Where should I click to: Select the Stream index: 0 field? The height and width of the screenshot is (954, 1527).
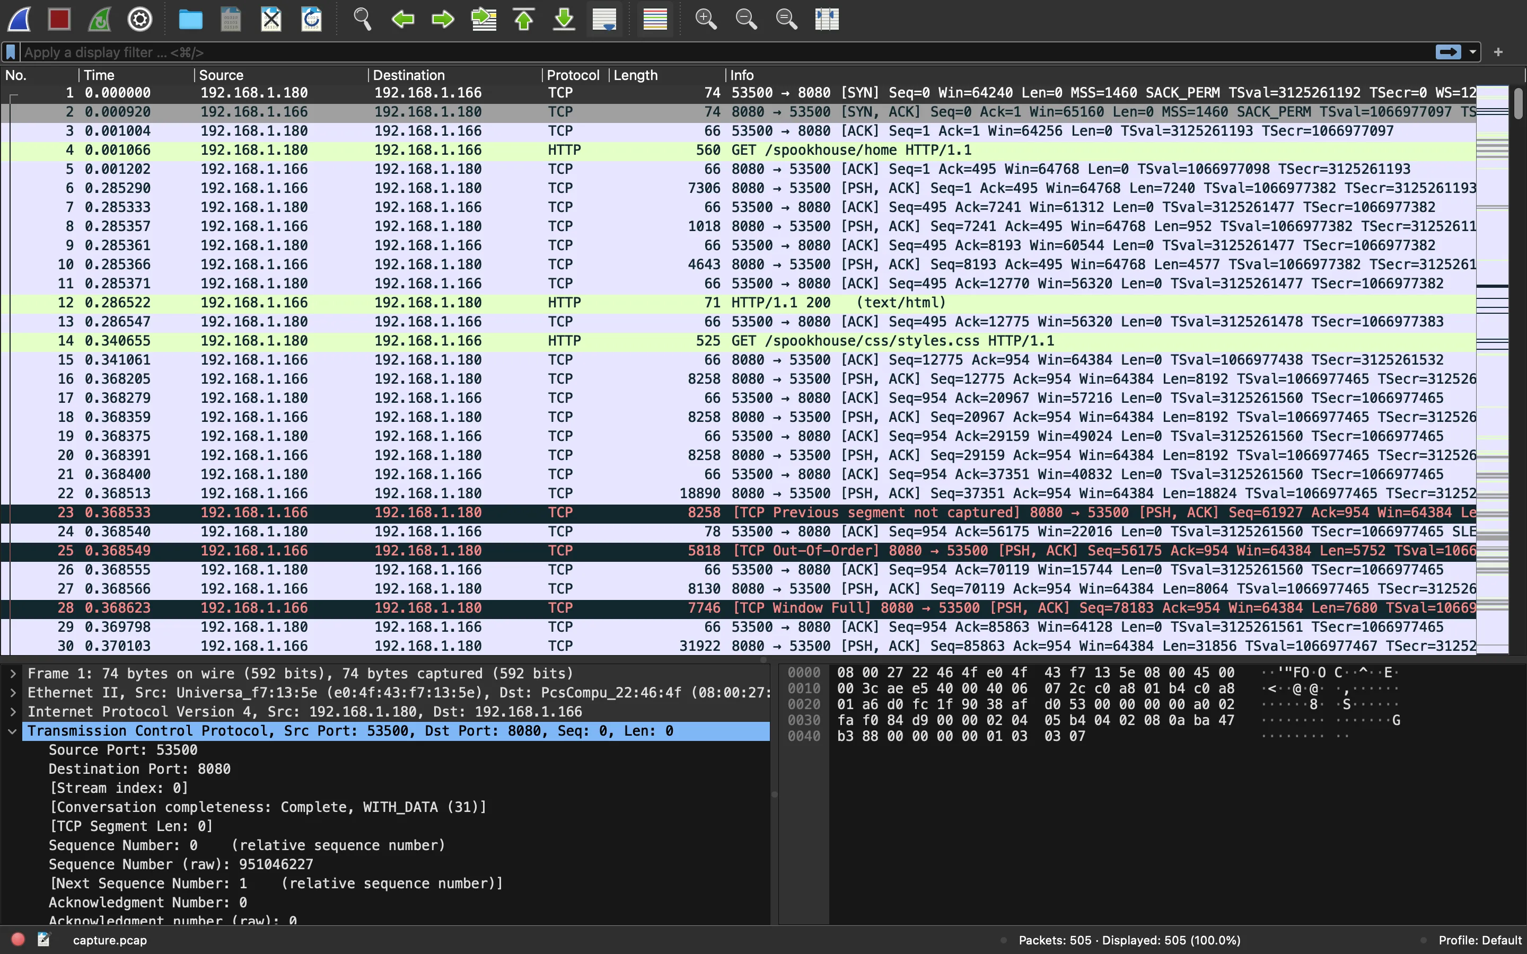(119, 788)
